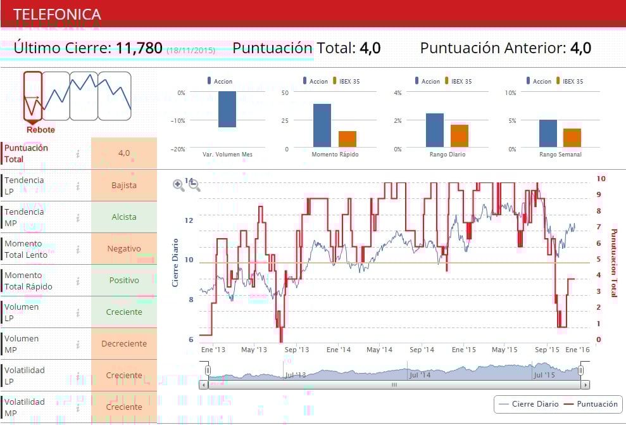The image size is (626, 425).
Task: Click the Jul '15 marker in navigator
Action: click(544, 375)
